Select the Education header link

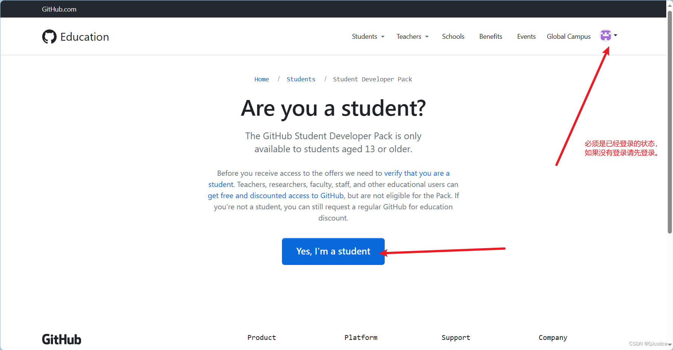pos(84,37)
